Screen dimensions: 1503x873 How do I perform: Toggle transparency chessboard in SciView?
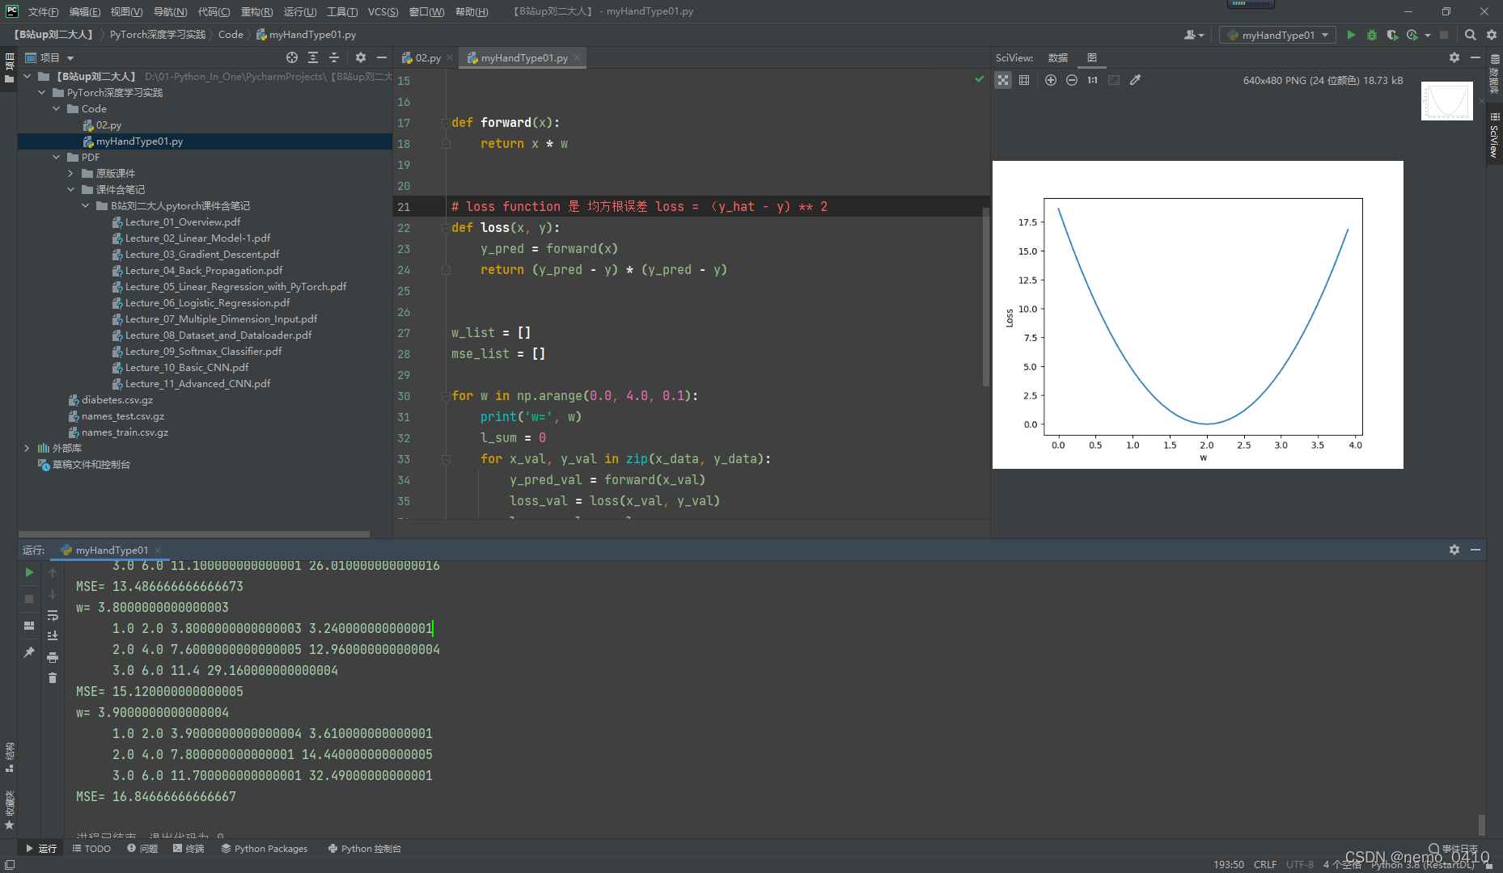[x=1003, y=80]
